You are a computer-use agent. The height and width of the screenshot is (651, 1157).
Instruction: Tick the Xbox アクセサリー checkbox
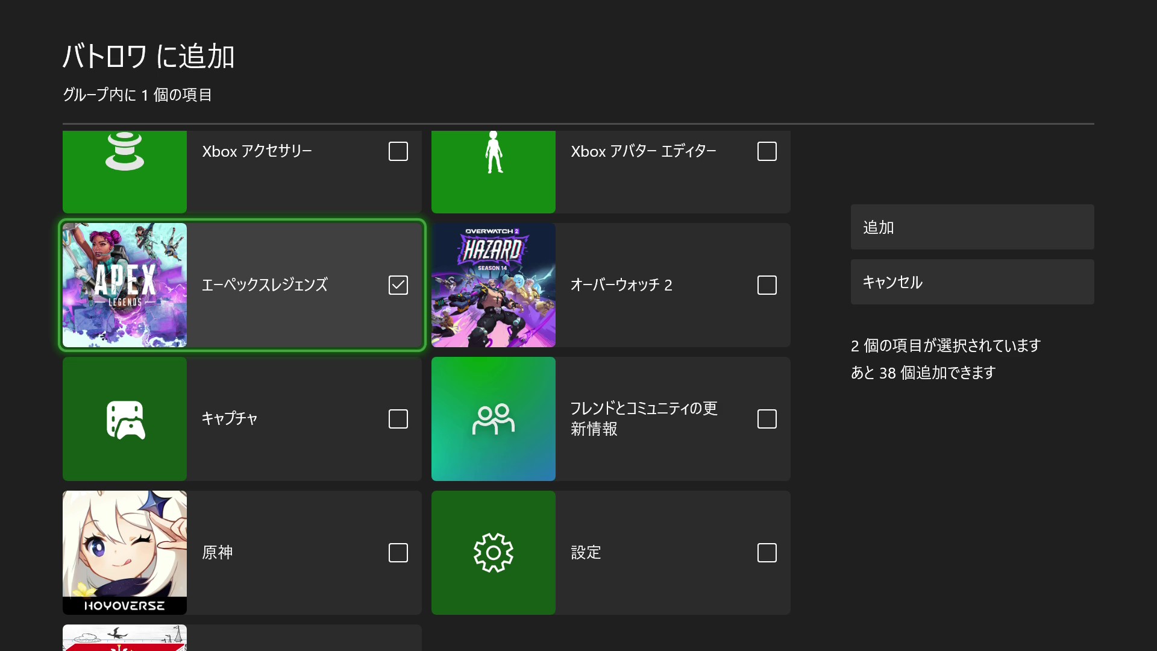pos(398,151)
